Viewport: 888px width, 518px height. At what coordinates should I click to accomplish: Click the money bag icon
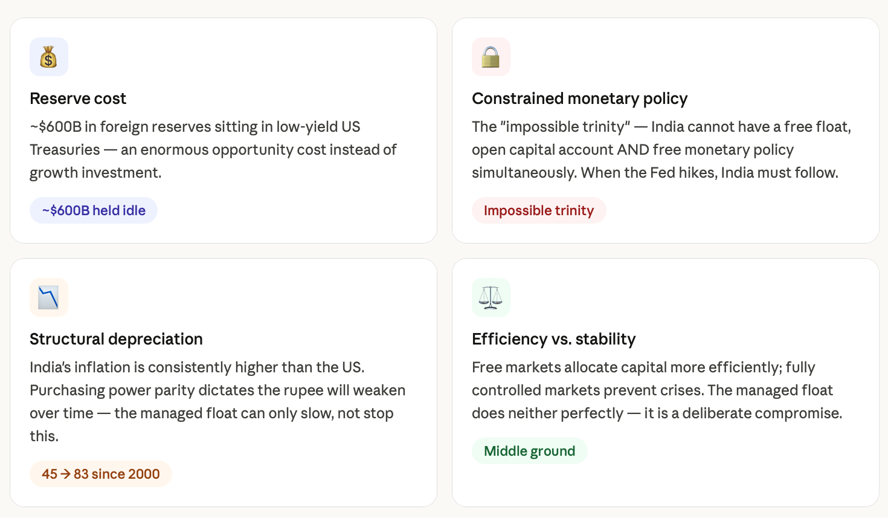[49, 57]
